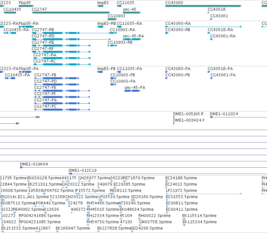Select the CG43060 gene bar
Image resolution: width=267 pixels, height=233 pixels.
(x=204, y=6)
